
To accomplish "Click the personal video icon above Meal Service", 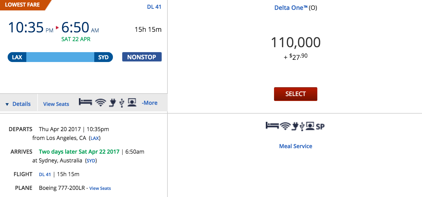I will (x=310, y=126).
